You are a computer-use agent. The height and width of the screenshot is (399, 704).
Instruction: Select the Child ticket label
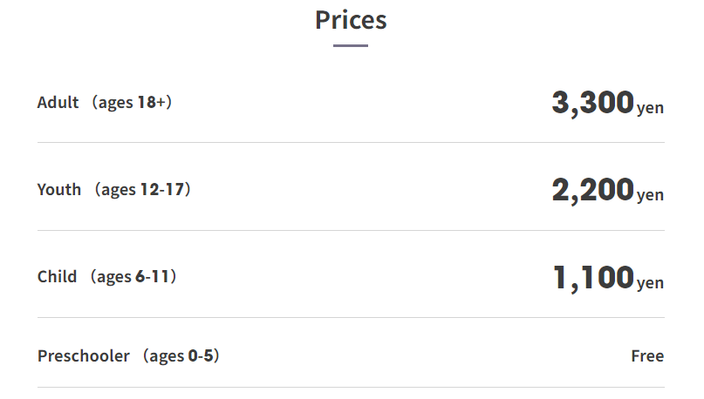(x=57, y=277)
